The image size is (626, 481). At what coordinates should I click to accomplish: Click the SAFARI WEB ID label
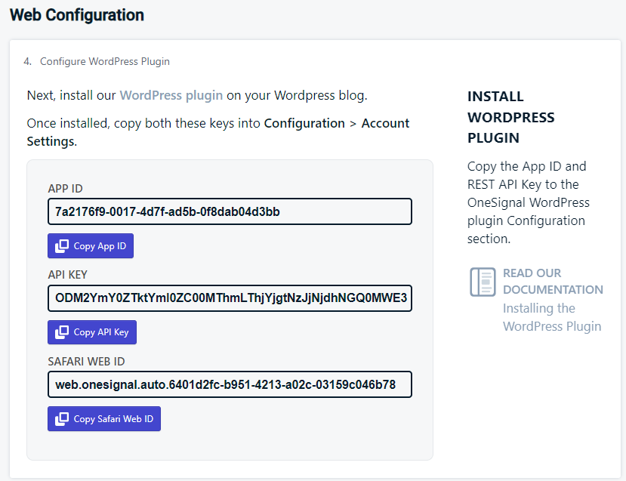[86, 361]
